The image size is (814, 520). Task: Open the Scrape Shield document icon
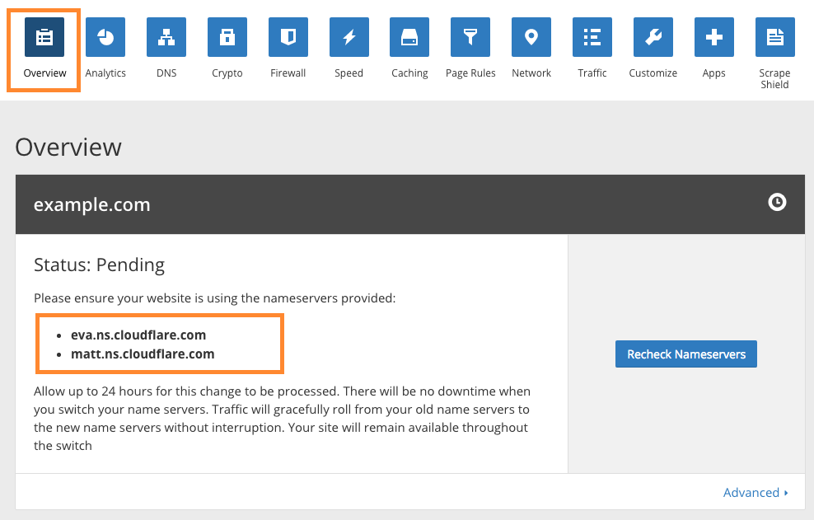775,37
